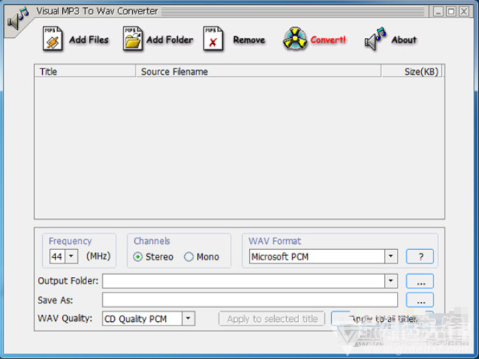Open the Frequency dropdown arrow

[x=71, y=256]
